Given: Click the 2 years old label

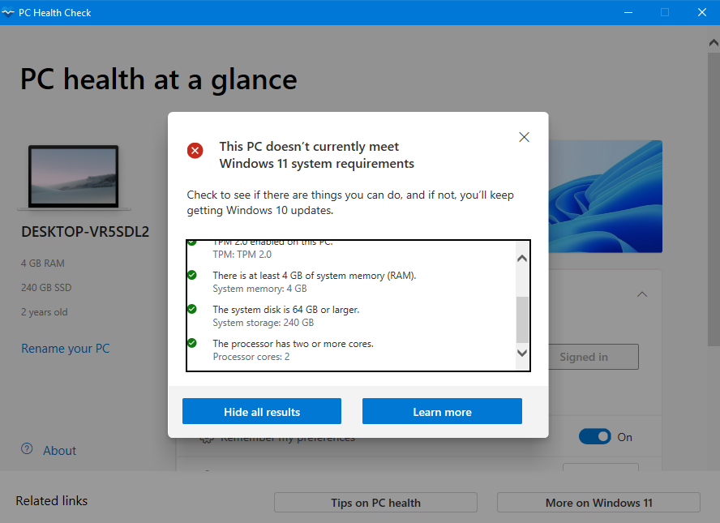Looking at the screenshot, I should coord(44,312).
